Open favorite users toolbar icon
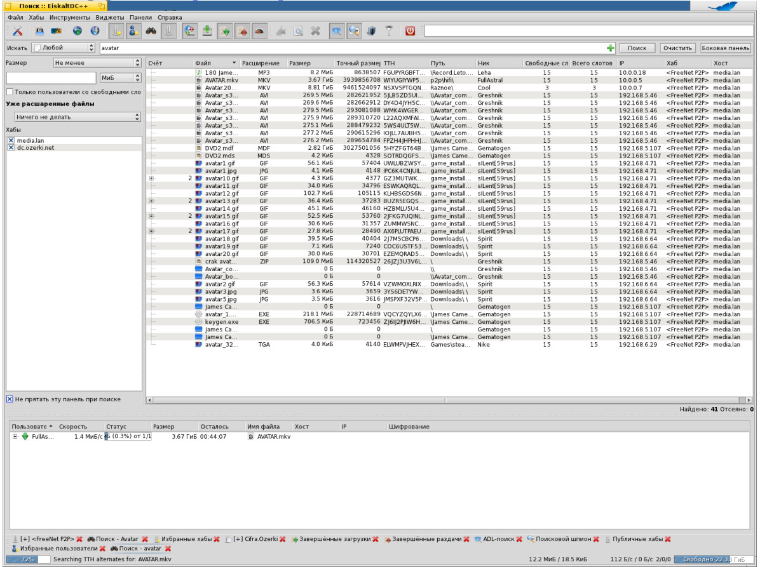This screenshot has width=760, height=567. [x=133, y=30]
